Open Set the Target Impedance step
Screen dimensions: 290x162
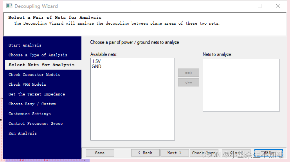(37, 94)
